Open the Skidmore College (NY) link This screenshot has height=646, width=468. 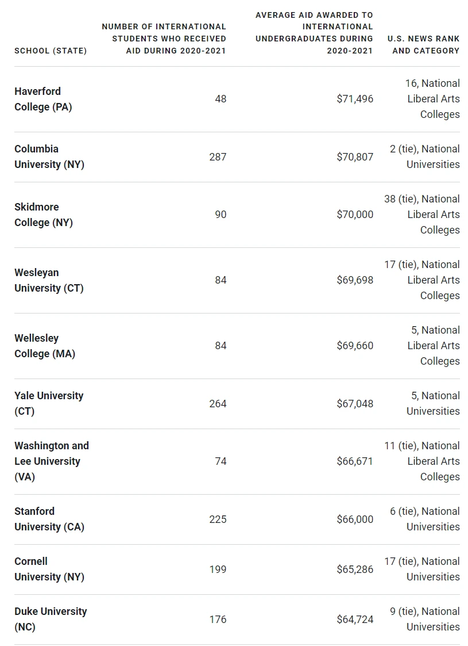click(44, 215)
